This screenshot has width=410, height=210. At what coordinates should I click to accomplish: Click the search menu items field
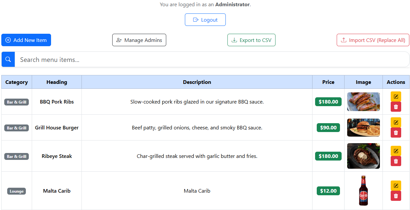[x=131, y=59]
